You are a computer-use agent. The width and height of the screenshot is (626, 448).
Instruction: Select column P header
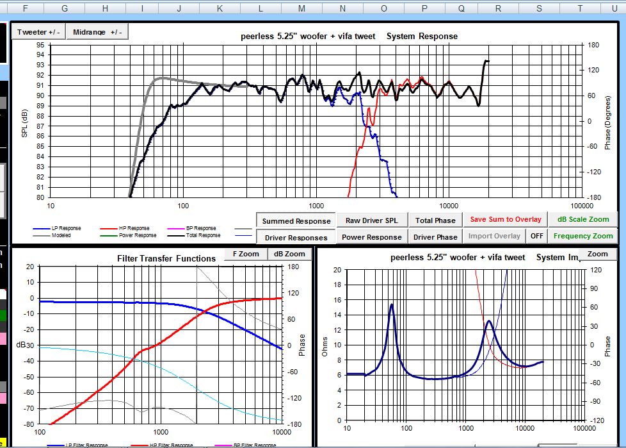(x=424, y=8)
